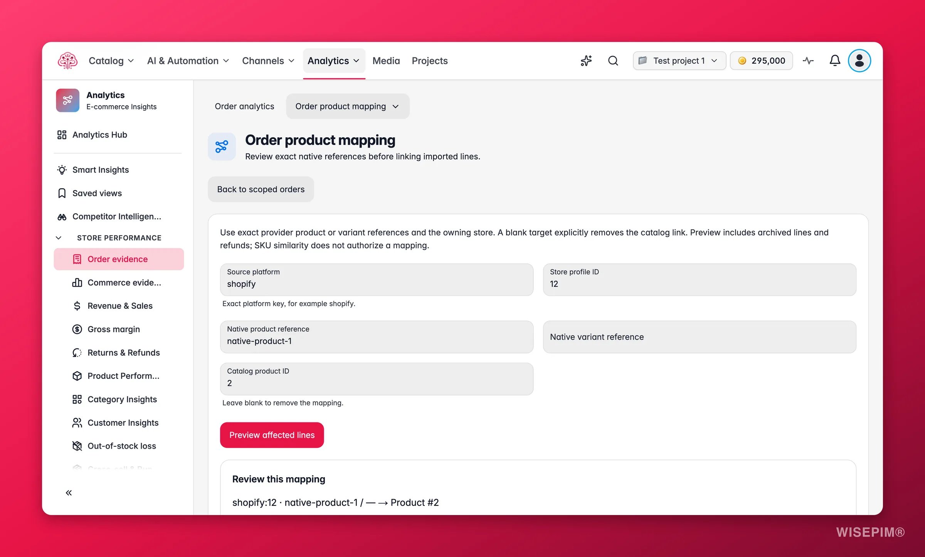Click the WisePIM brain logo
Image resolution: width=925 pixels, height=557 pixels.
coord(67,61)
